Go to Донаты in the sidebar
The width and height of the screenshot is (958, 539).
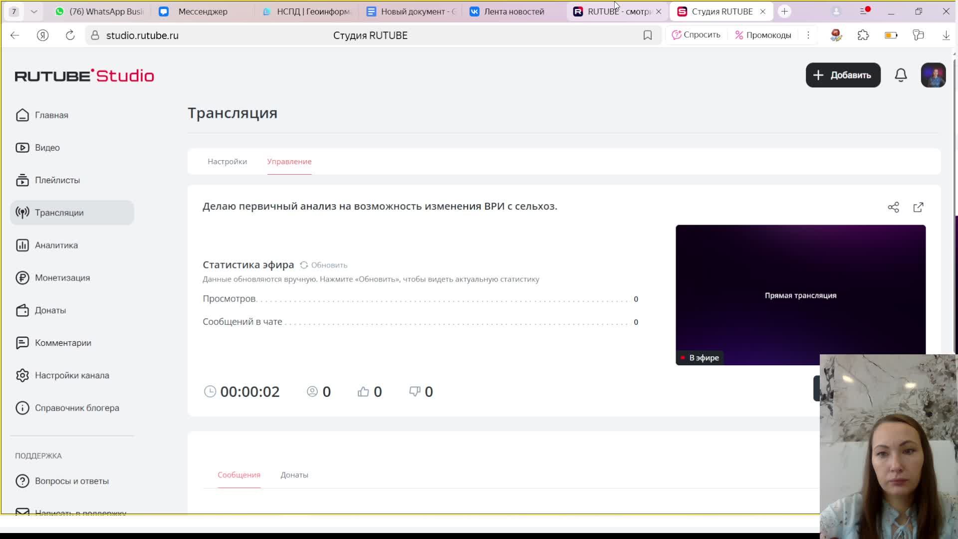tap(50, 310)
